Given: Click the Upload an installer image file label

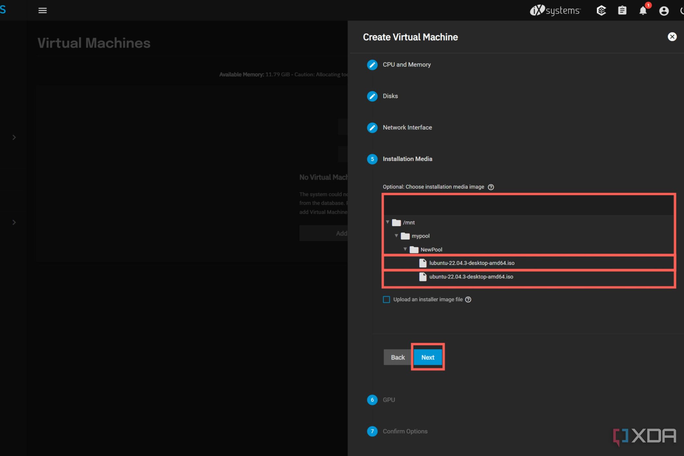Looking at the screenshot, I should pos(428,300).
